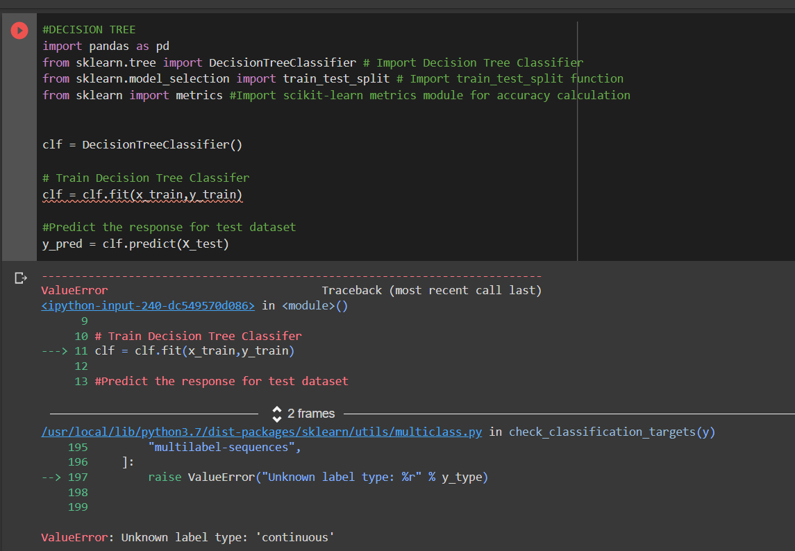Image resolution: width=795 pixels, height=551 pixels.
Task: Open the sklearn multiclass.py file link
Action: point(261,432)
